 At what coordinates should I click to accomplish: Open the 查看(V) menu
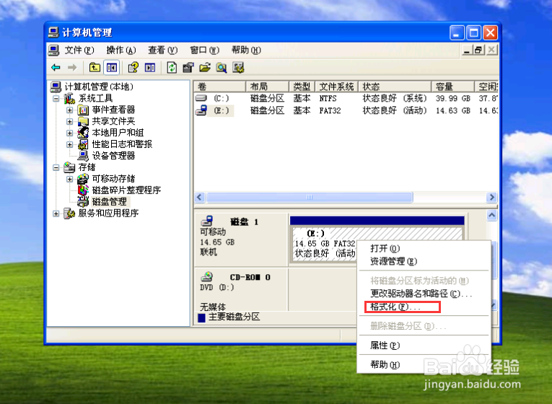pyautogui.click(x=162, y=50)
